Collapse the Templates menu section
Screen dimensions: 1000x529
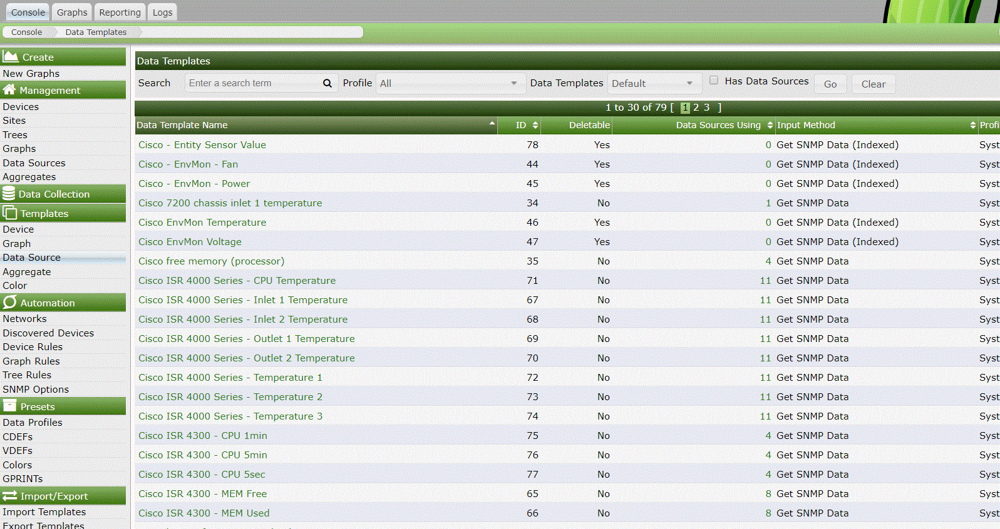tap(63, 213)
